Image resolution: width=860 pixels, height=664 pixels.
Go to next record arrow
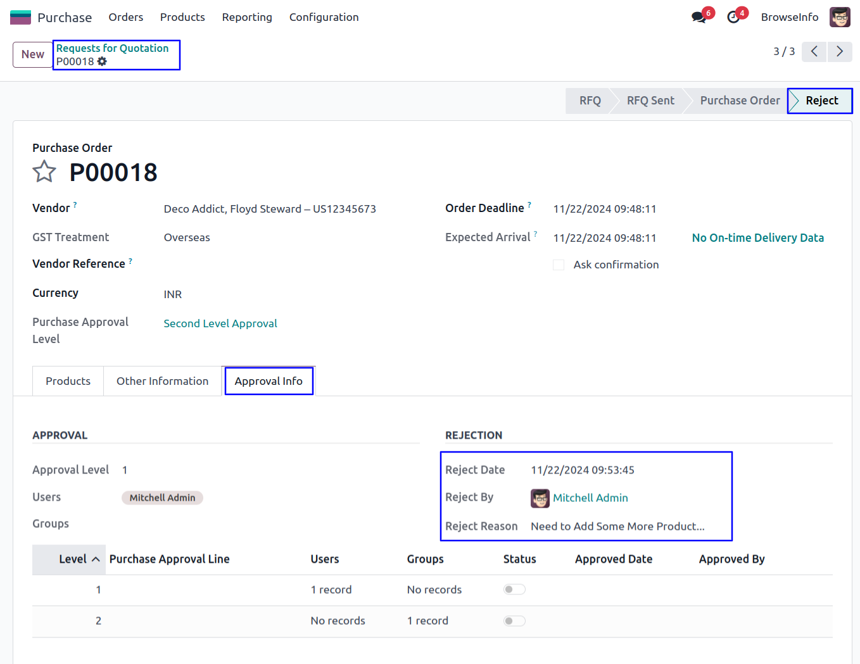[x=840, y=51]
